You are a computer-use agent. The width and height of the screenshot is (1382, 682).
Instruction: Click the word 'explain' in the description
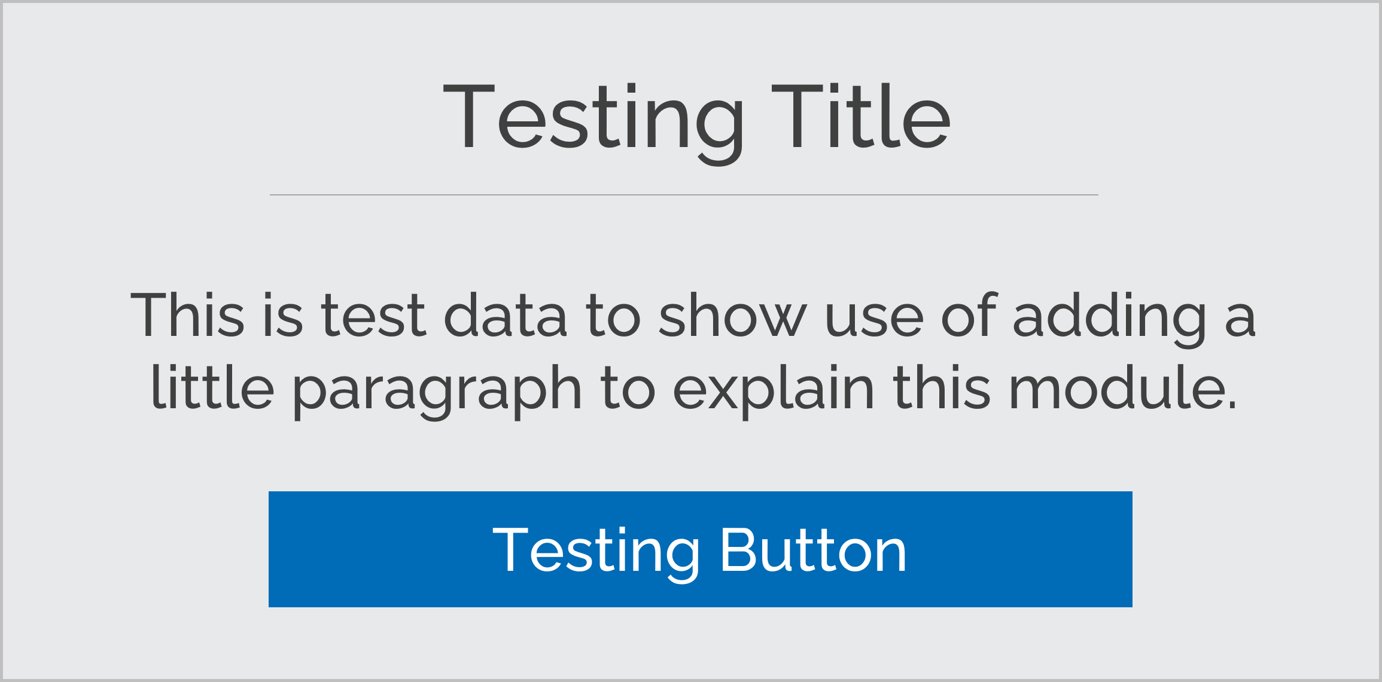click(x=775, y=392)
